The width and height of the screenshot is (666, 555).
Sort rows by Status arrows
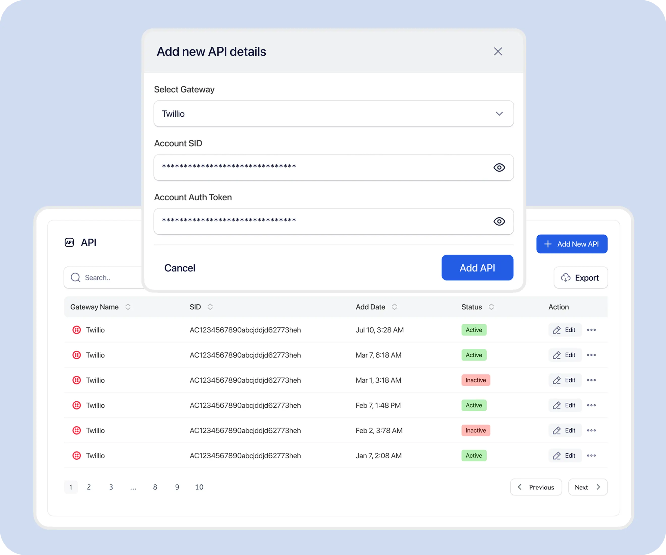tap(491, 307)
